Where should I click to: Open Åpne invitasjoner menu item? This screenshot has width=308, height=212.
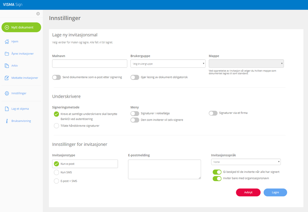coord(23,54)
